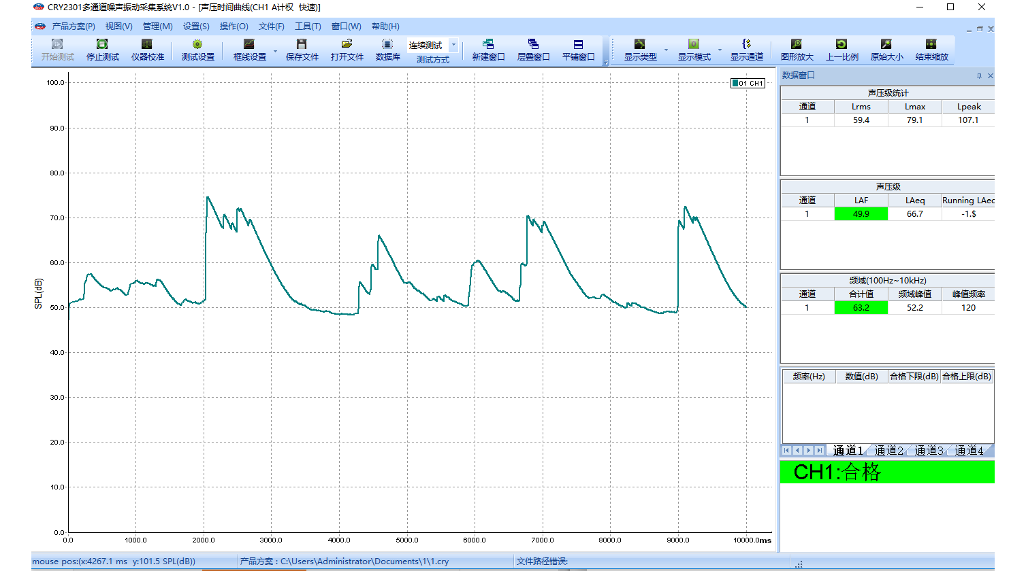Image resolution: width=1026 pixels, height=571 pixels.
Task: Click 图形放大 zoom-in graph icon
Action: tap(797, 45)
